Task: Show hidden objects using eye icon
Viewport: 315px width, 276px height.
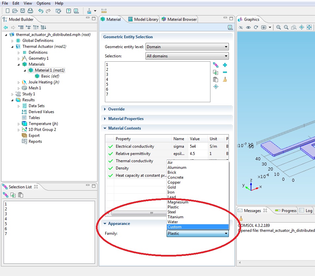Action: pos(248,27)
